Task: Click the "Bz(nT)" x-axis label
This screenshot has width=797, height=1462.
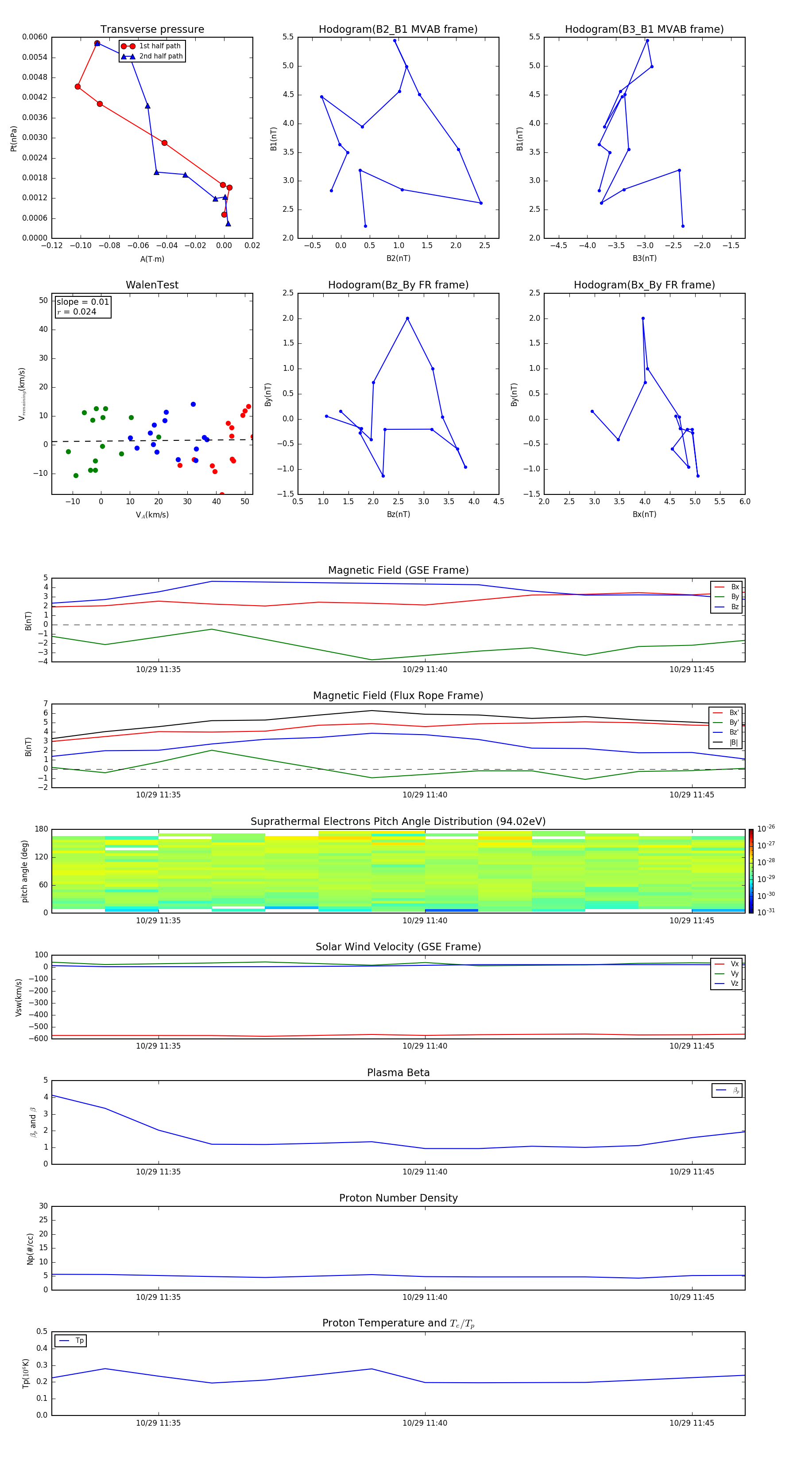Action: click(398, 514)
